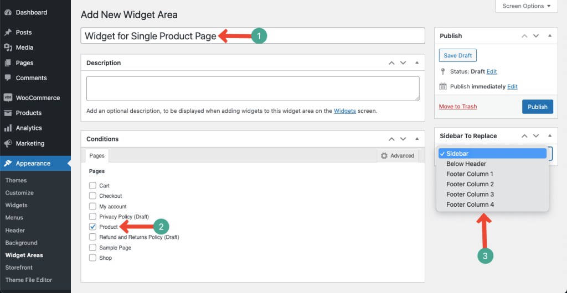Click the Products box icon
The image size is (567, 293).
pyautogui.click(x=8, y=113)
